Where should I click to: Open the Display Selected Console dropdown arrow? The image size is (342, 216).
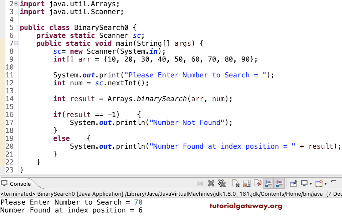coord(310,183)
